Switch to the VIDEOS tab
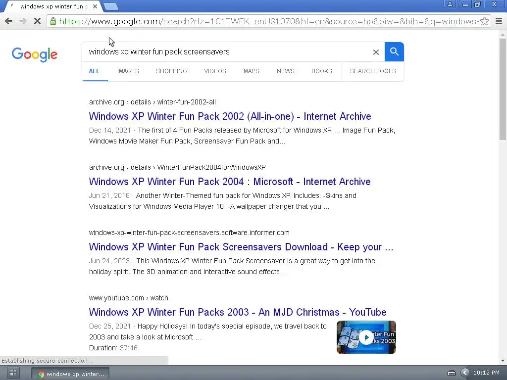This screenshot has height=380, width=507. pos(215,71)
